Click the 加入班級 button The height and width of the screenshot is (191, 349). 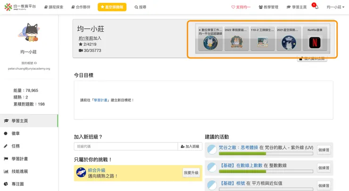190,147
